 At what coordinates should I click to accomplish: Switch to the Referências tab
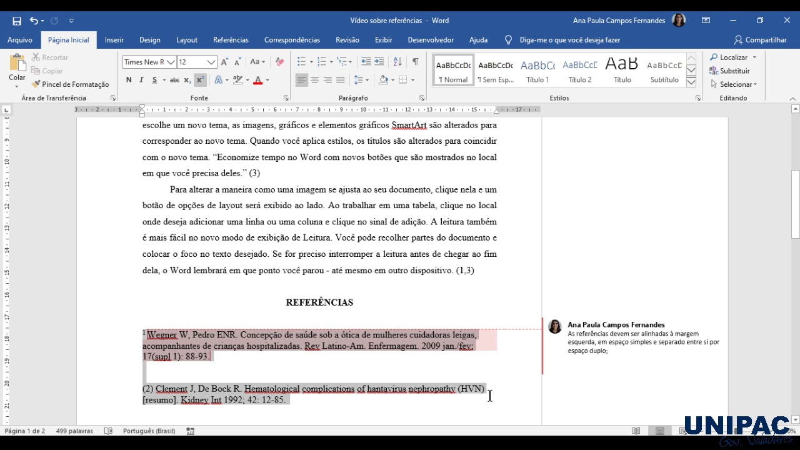tap(231, 40)
